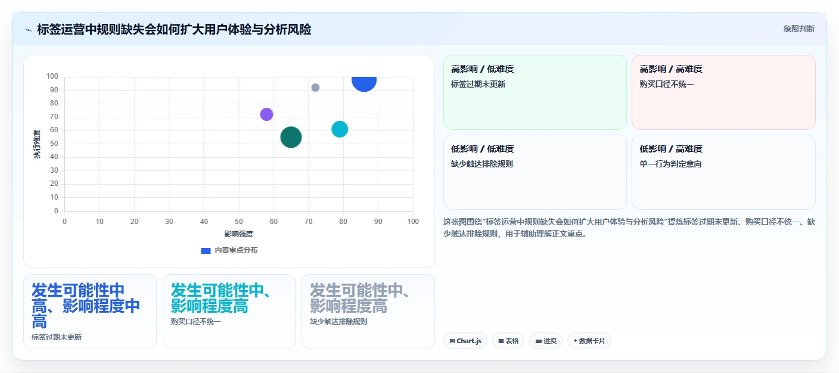The width and height of the screenshot is (839, 373).
Task: Click the 数据卡片 tag chip
Action: 589,341
